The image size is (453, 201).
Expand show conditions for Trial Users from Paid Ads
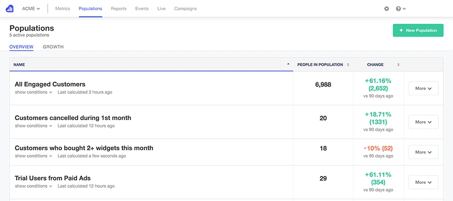[x=33, y=186]
